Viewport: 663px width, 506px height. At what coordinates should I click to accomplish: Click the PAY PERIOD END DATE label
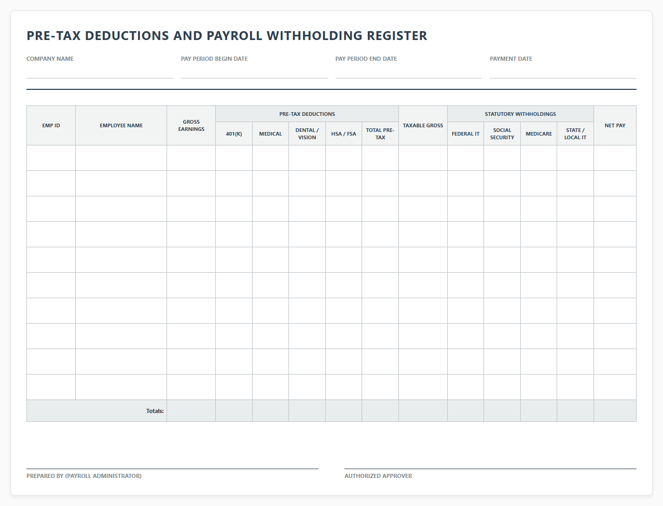tap(366, 59)
